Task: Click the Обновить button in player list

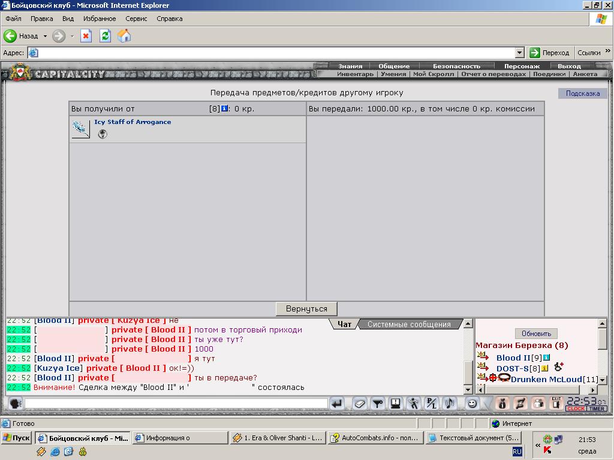Action: (536, 334)
